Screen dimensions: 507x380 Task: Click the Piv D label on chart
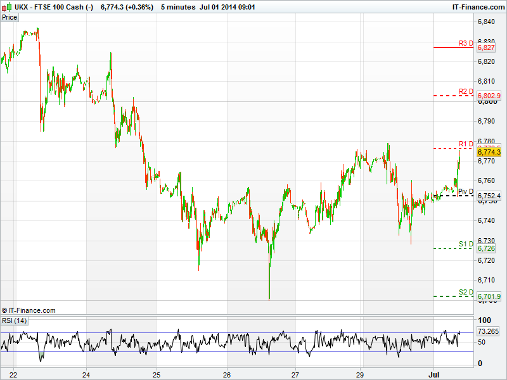pos(465,191)
